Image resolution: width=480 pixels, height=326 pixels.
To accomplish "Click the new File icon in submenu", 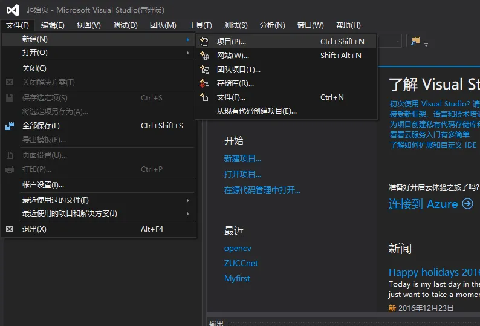I will (204, 97).
